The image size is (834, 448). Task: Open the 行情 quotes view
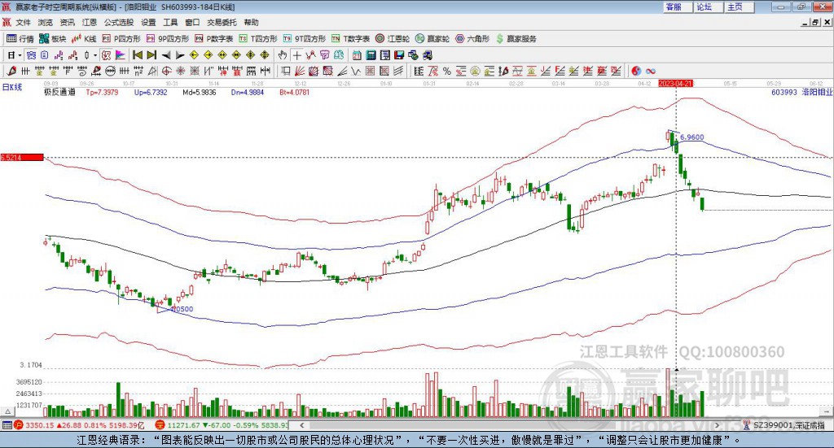(20, 39)
